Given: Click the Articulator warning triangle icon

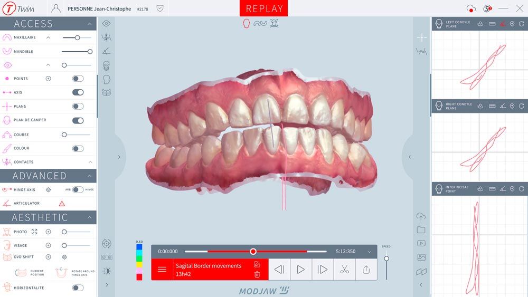Looking at the screenshot, I should coord(62,204).
